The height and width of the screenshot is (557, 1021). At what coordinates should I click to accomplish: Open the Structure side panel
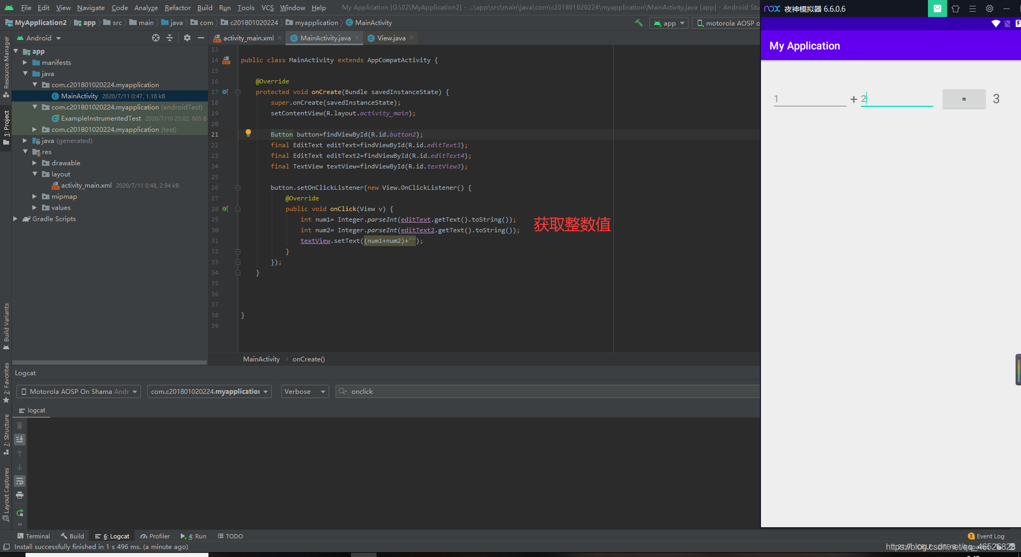coord(6,434)
